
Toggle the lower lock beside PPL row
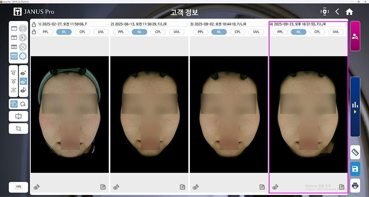pos(34,32)
